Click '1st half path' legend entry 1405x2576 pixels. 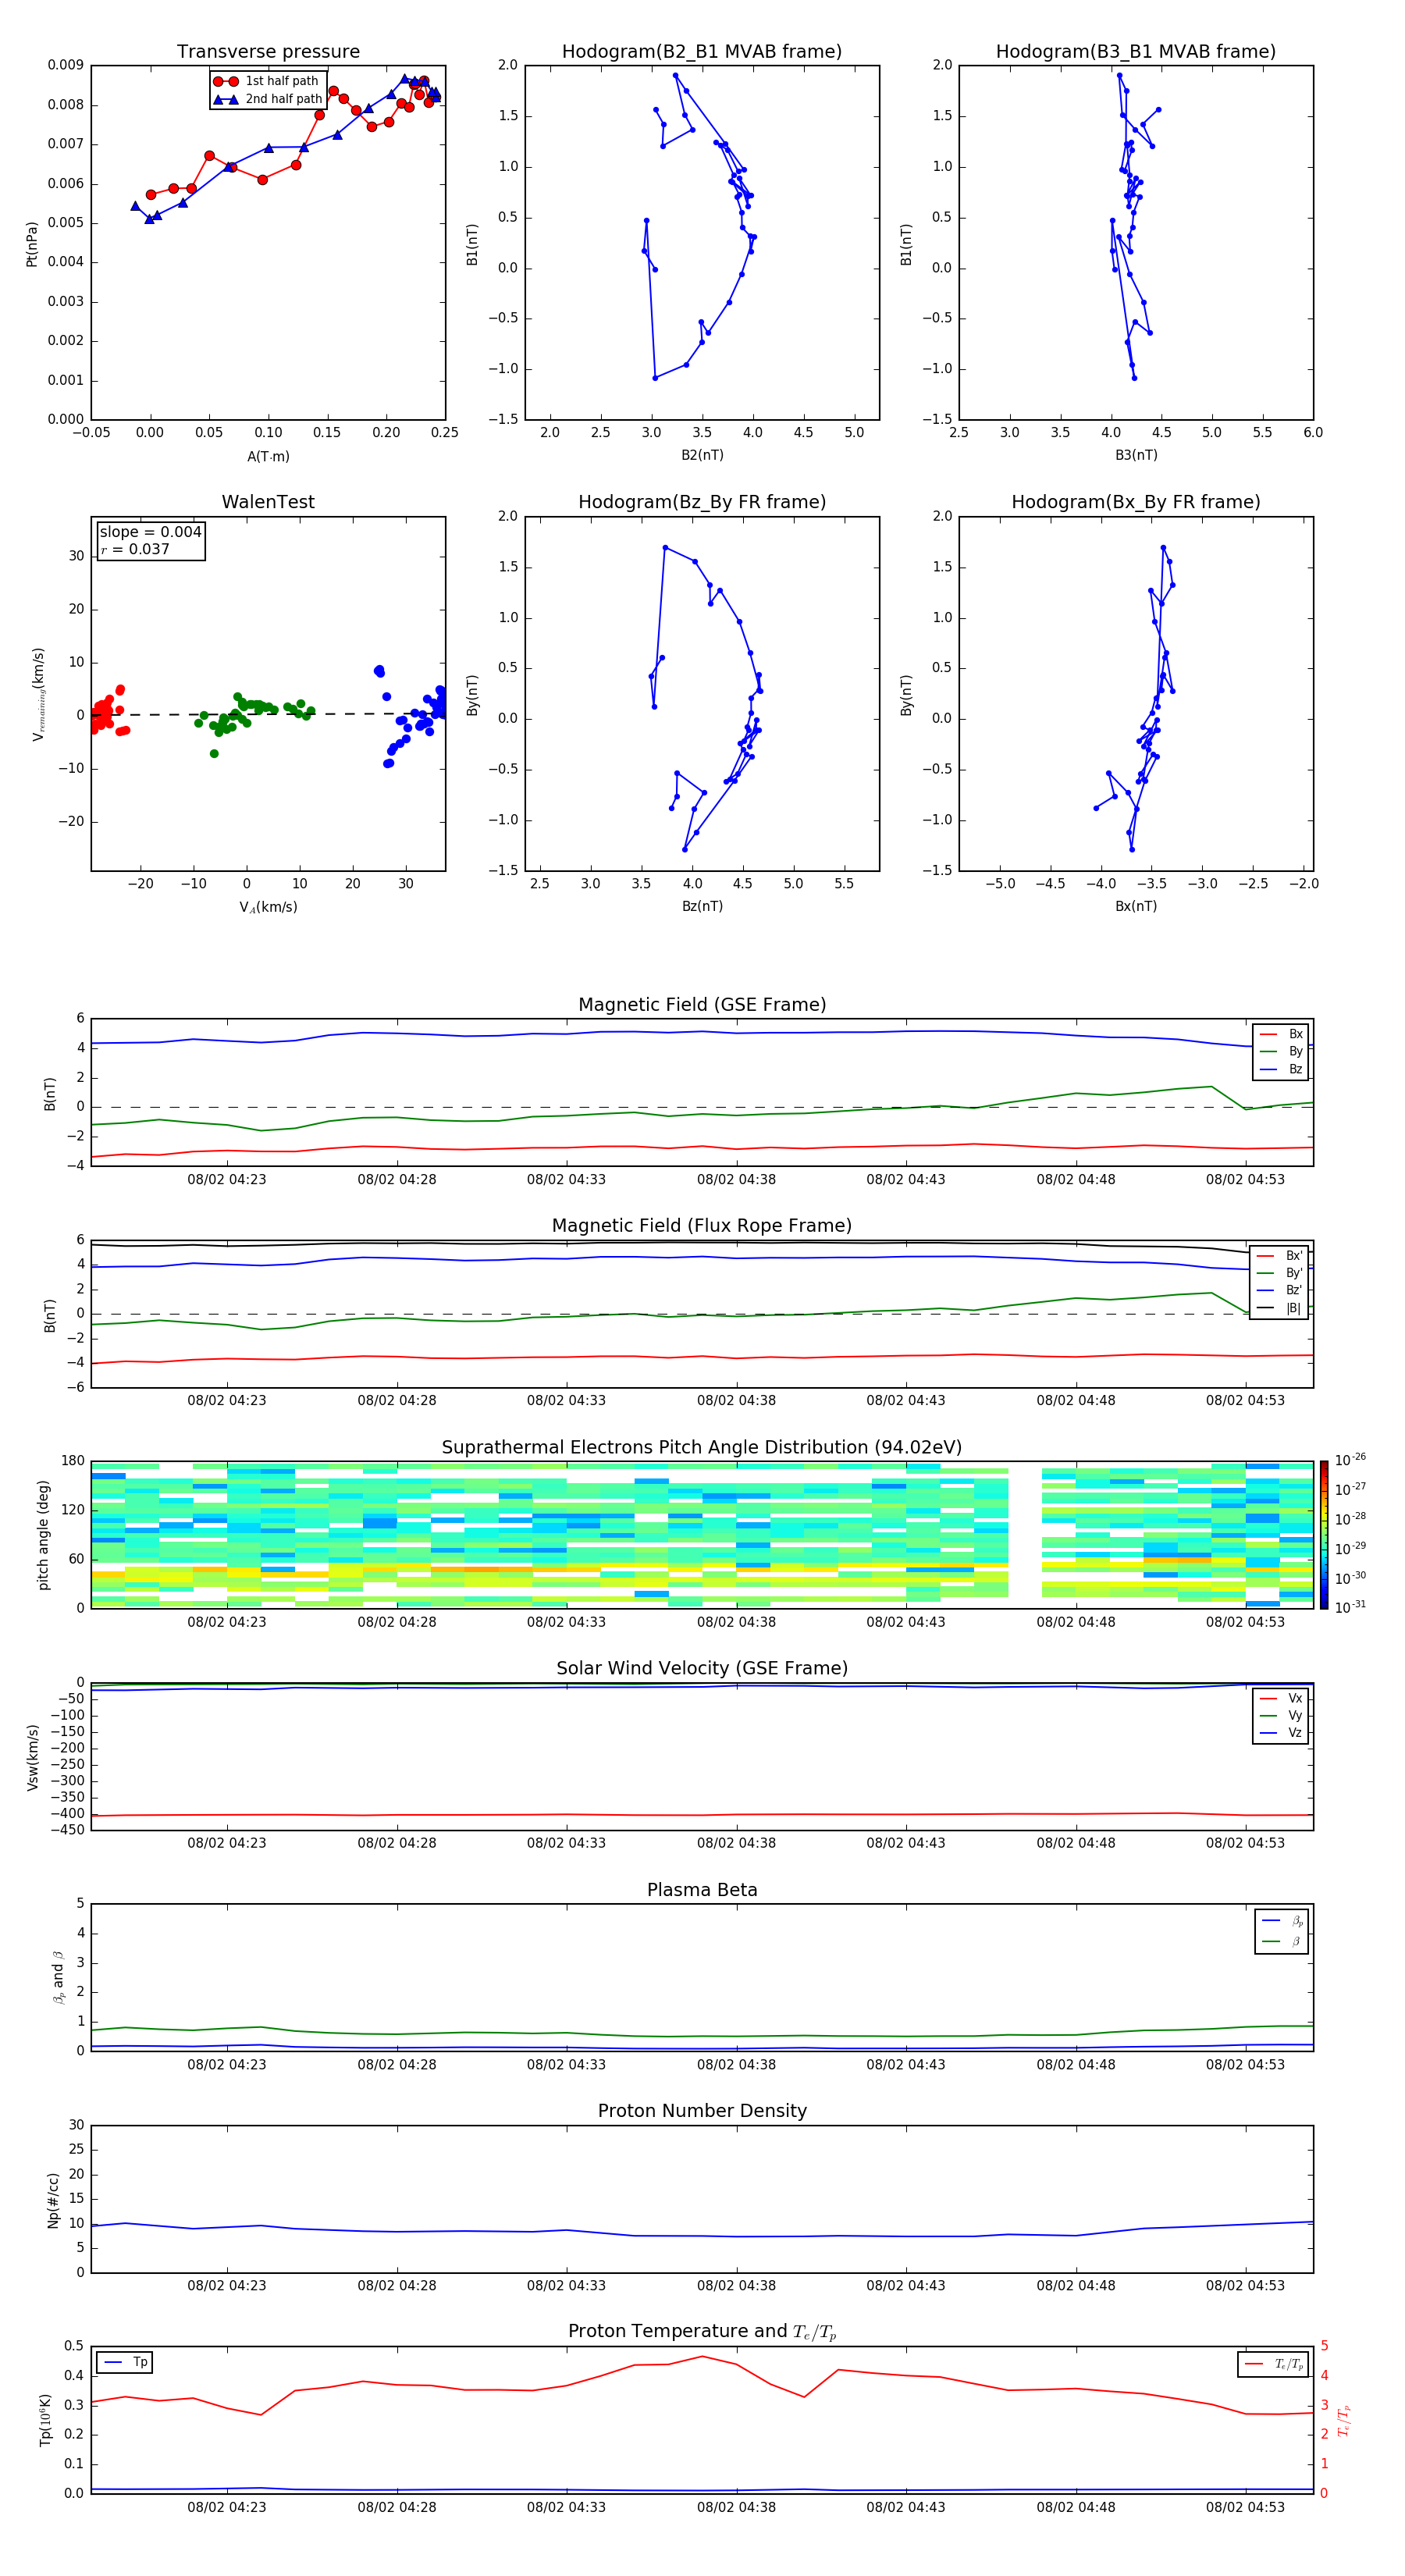pyautogui.click(x=266, y=81)
